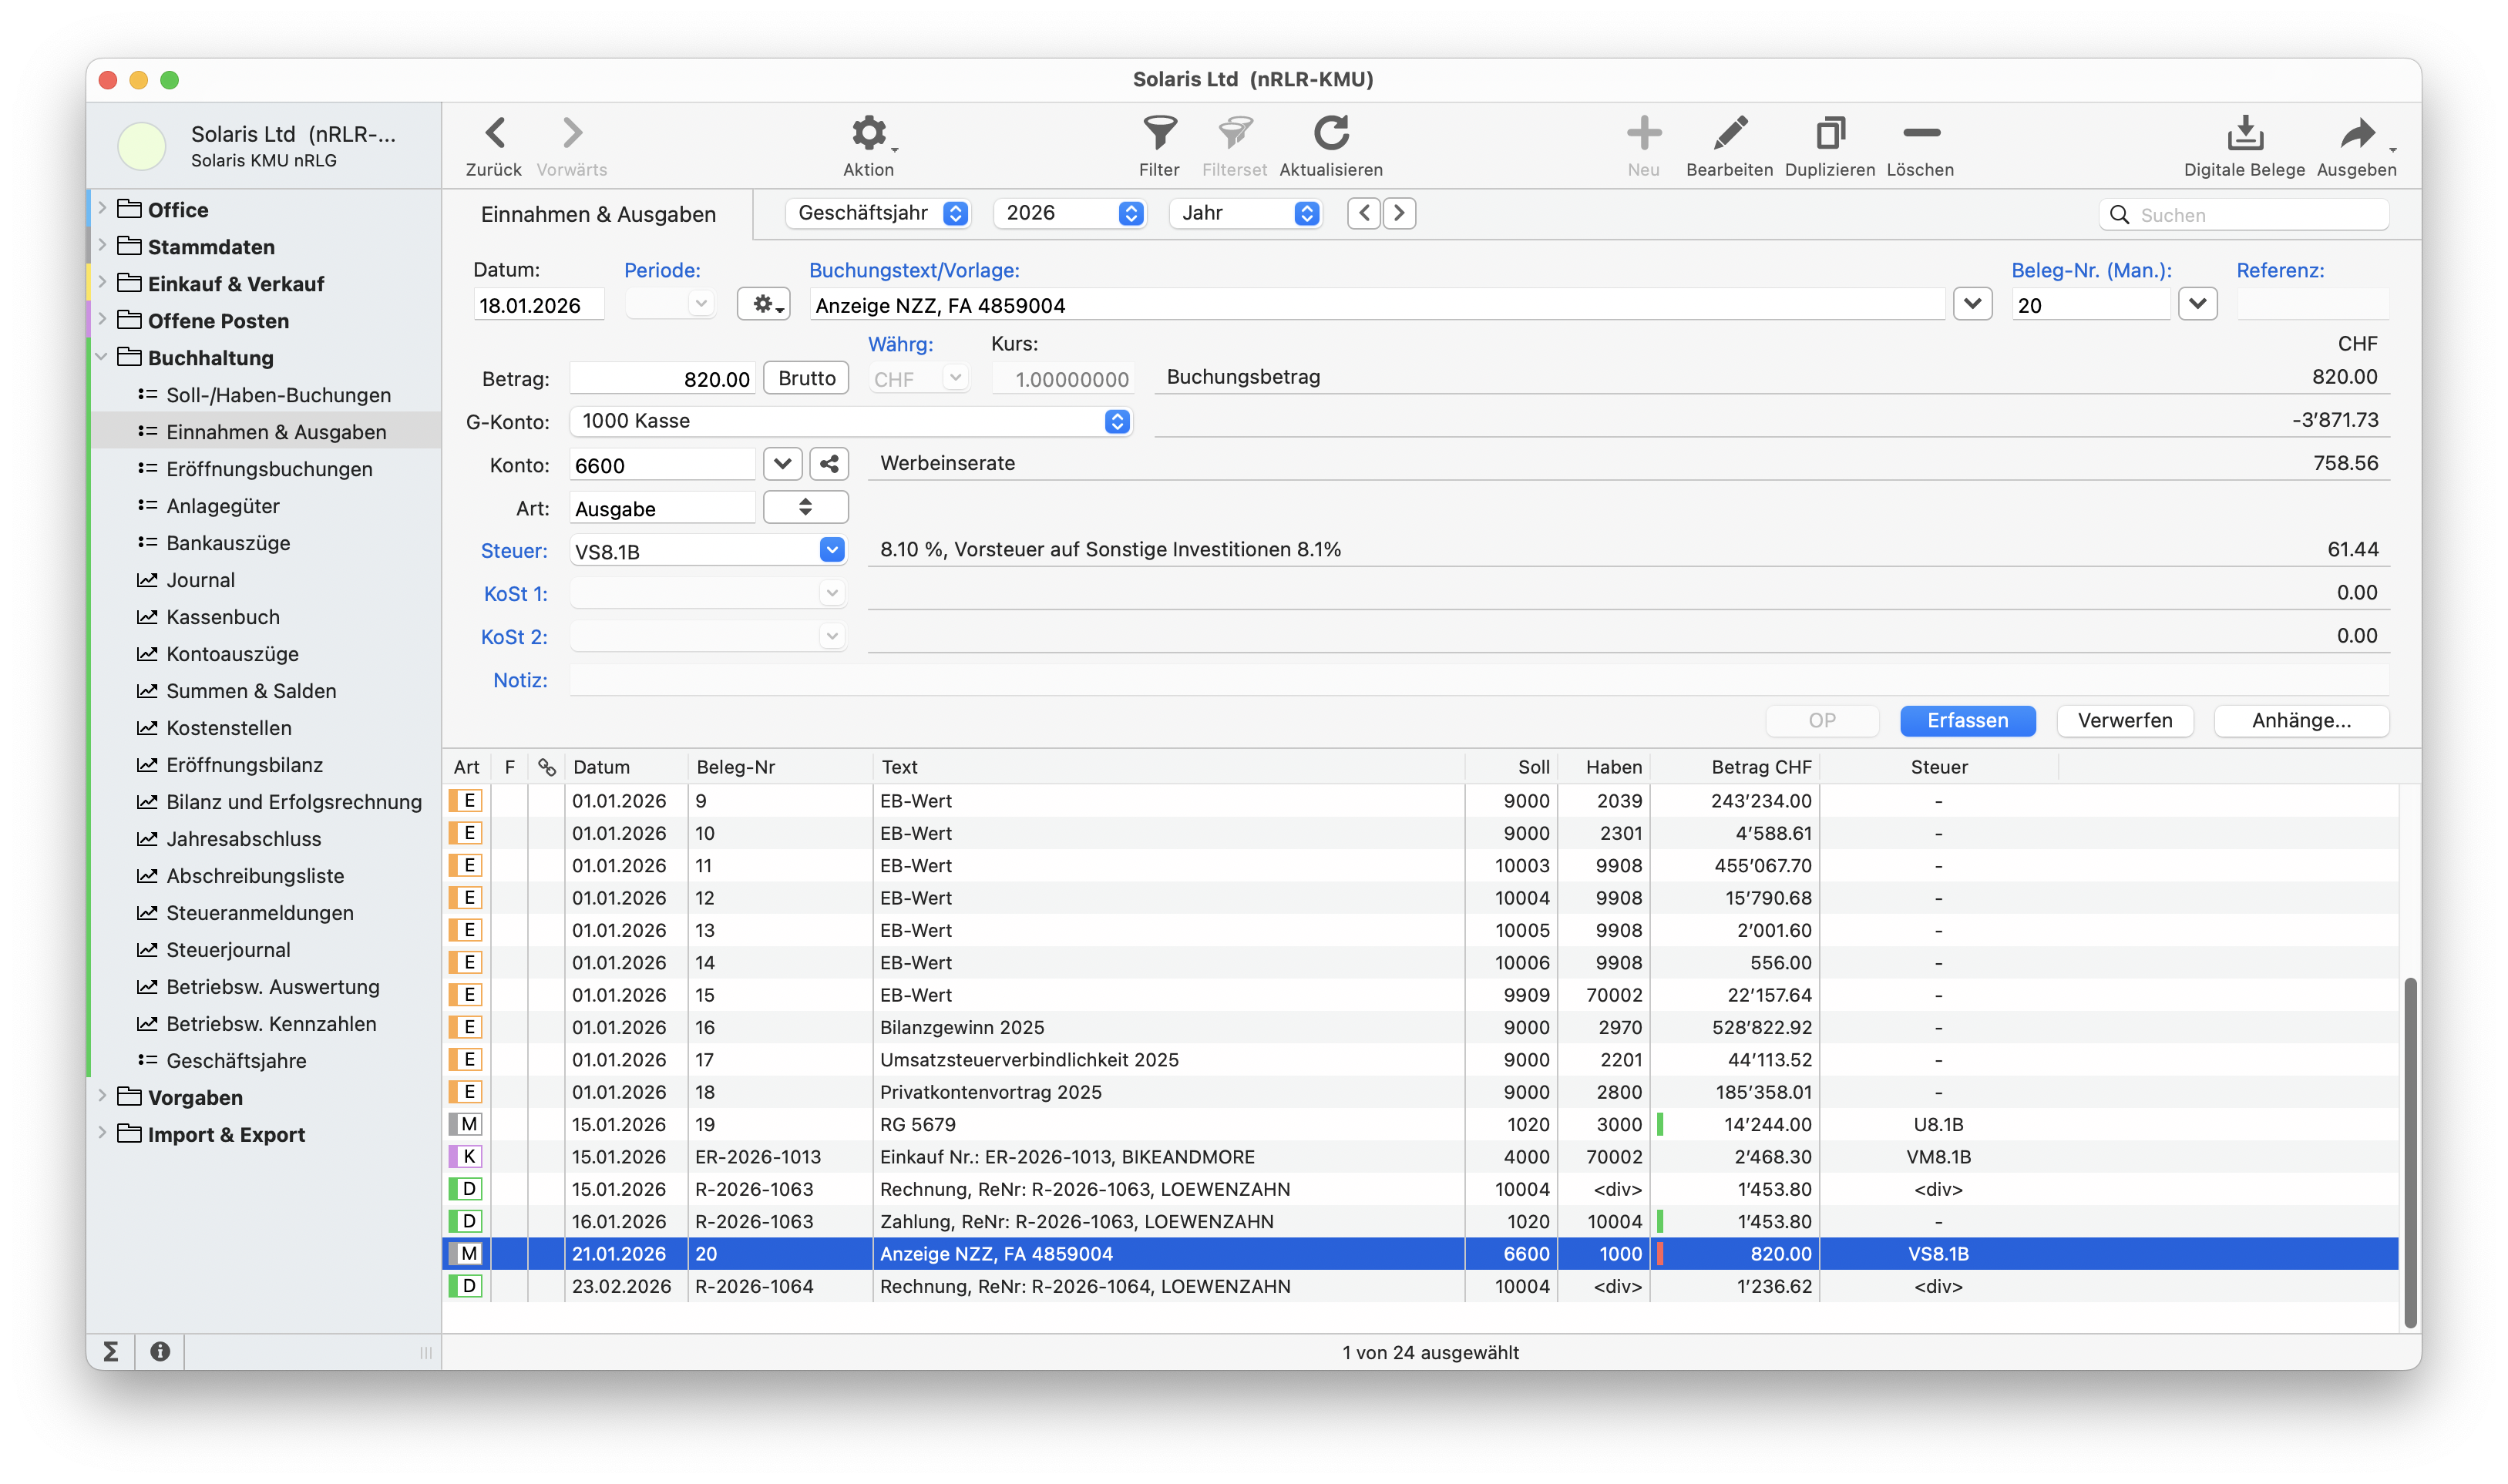Click the Filter funnel icon
This screenshot has height=1484, width=2508.
coord(1159,133)
